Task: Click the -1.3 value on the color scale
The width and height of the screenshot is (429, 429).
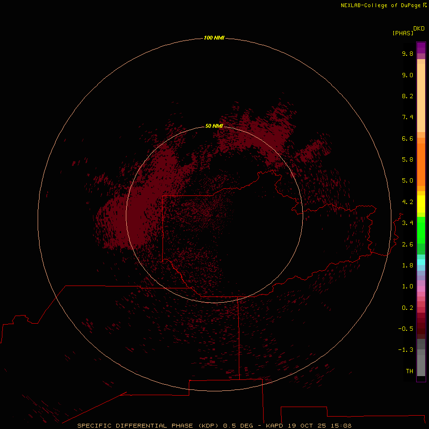Action: (x=406, y=350)
